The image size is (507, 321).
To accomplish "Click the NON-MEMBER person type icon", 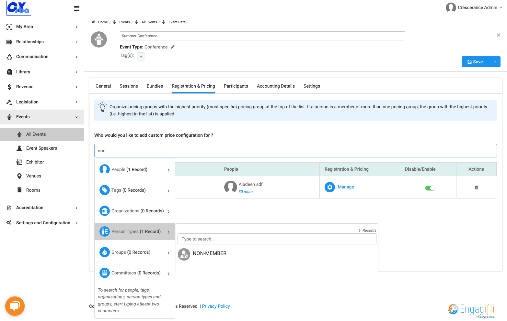I will tap(184, 254).
